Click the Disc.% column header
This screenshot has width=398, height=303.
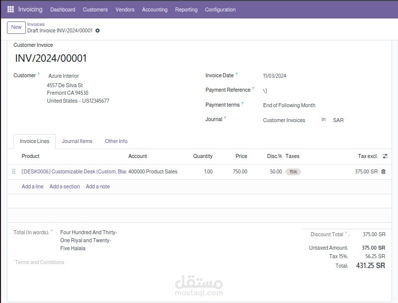tap(275, 156)
